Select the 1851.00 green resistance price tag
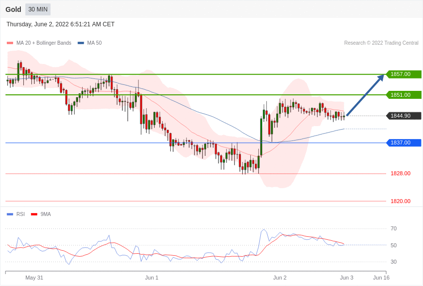The image size is (423, 286). coord(404,95)
